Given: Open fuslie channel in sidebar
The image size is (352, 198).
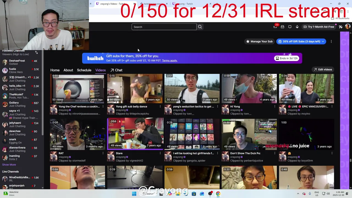Looking at the screenshot, I should [21, 70].
